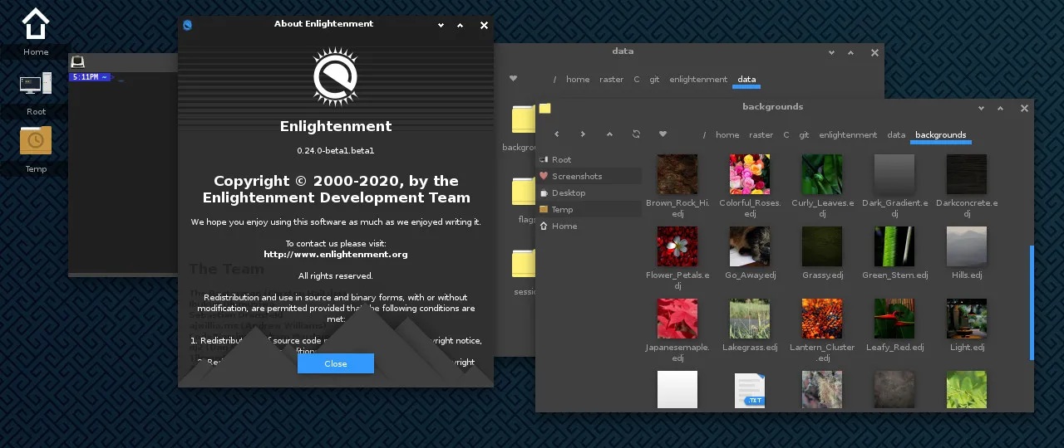Expand About Enlightenment window down arrow

pos(443,26)
